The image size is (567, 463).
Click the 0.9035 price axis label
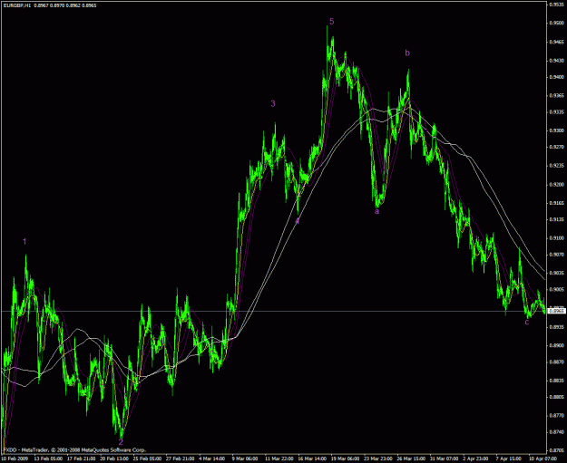coord(557,273)
